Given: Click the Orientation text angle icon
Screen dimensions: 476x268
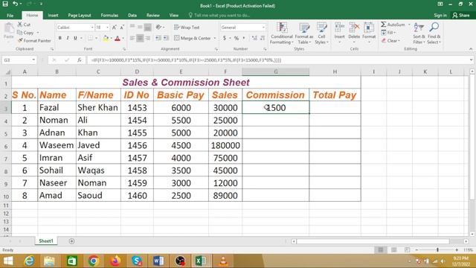Looking at the screenshot, I should pos(158,28).
